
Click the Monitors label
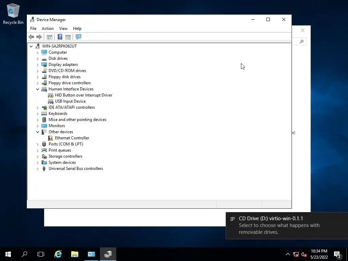pyautogui.click(x=57, y=126)
